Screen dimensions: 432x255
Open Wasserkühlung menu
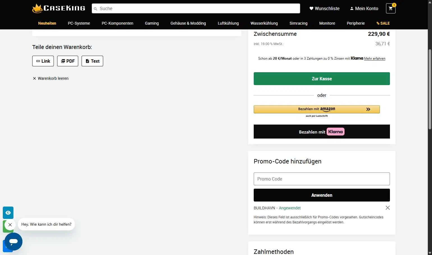tap(264, 23)
